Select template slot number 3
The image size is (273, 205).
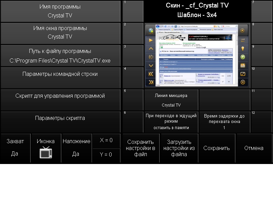tap(133, 56)
